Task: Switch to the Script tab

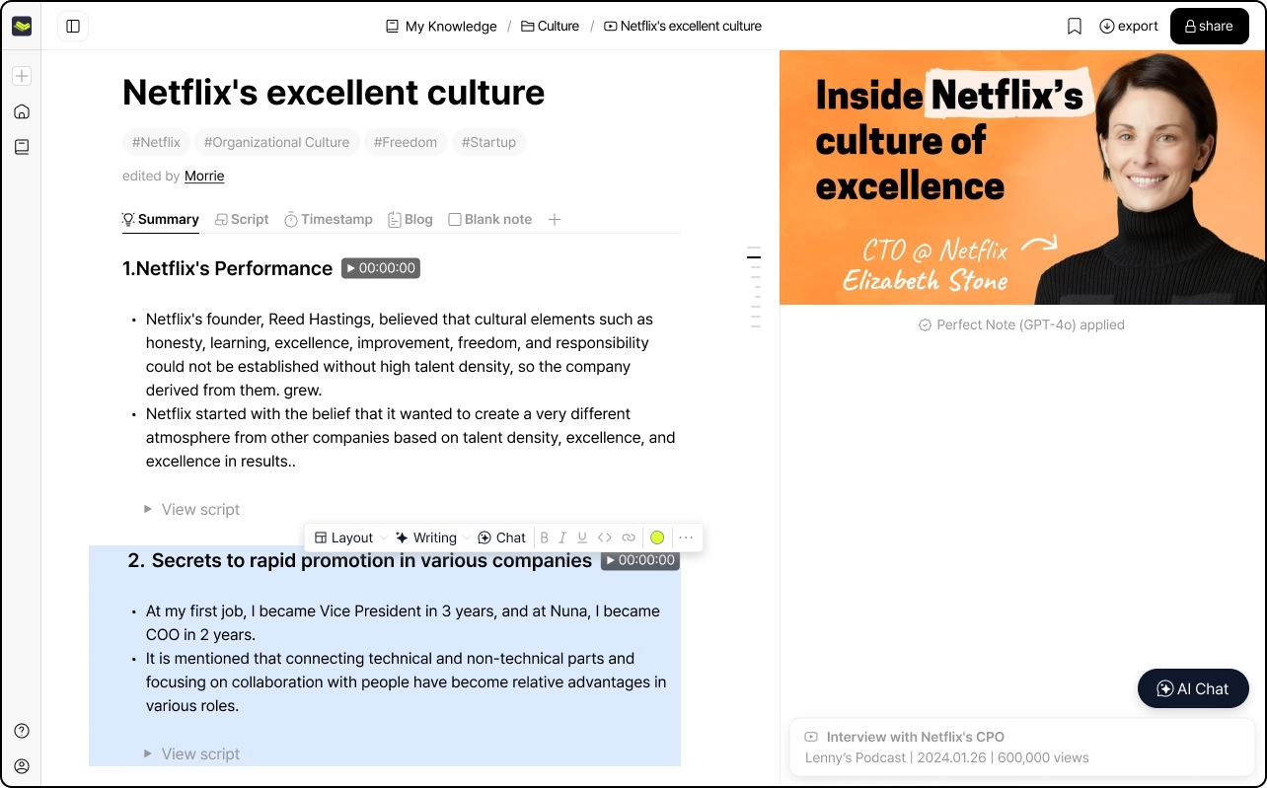Action: (242, 219)
